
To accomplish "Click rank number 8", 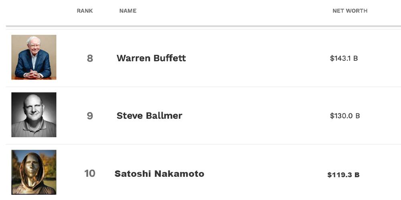I will point(90,58).
